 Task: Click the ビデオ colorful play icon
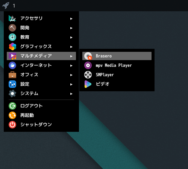point(88,84)
